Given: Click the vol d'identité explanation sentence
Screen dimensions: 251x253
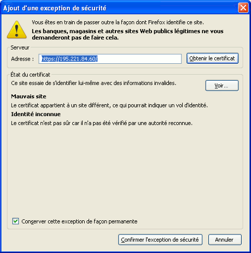Looking at the screenshot, I should pyautogui.click(x=109, y=105).
